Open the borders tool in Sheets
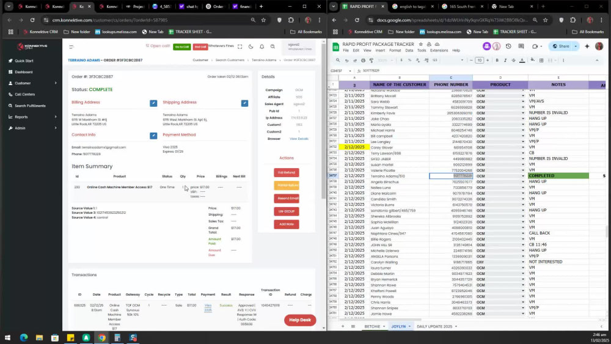The image size is (611, 344). tap(541, 60)
